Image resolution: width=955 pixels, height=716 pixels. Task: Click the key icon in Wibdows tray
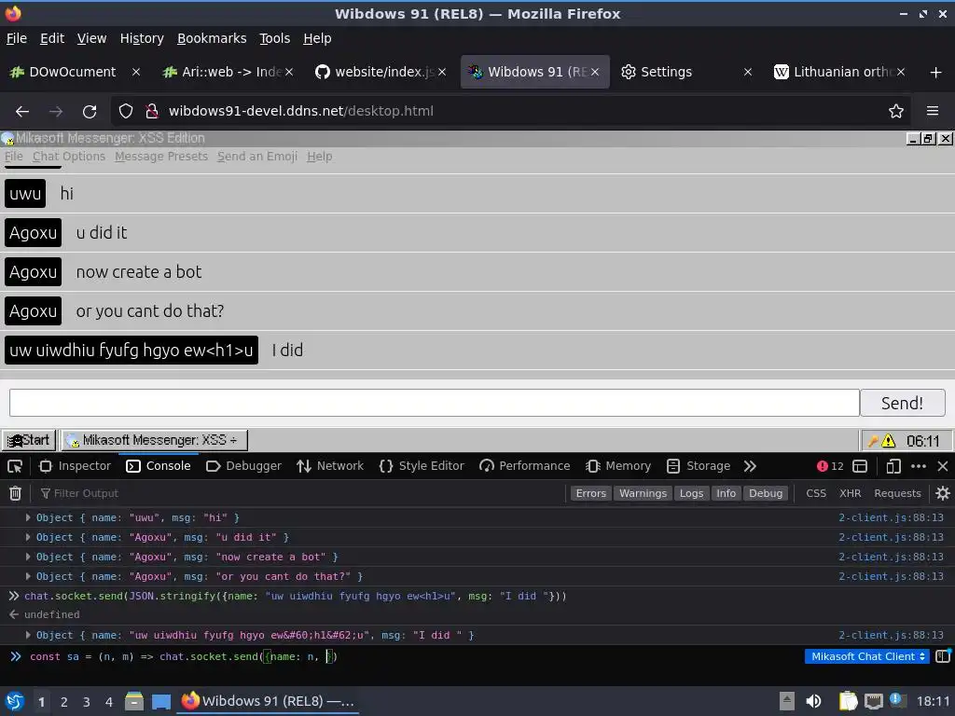(873, 440)
